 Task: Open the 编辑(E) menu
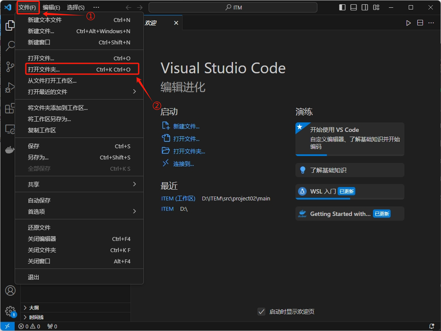pyautogui.click(x=51, y=7)
